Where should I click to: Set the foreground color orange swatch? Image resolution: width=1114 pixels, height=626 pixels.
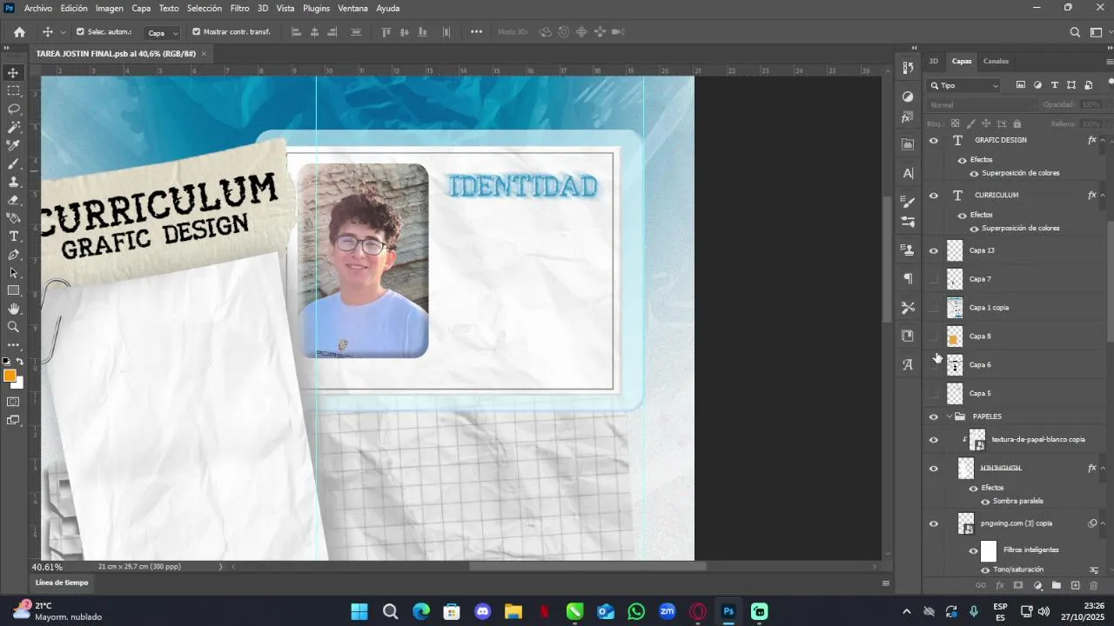[10, 376]
